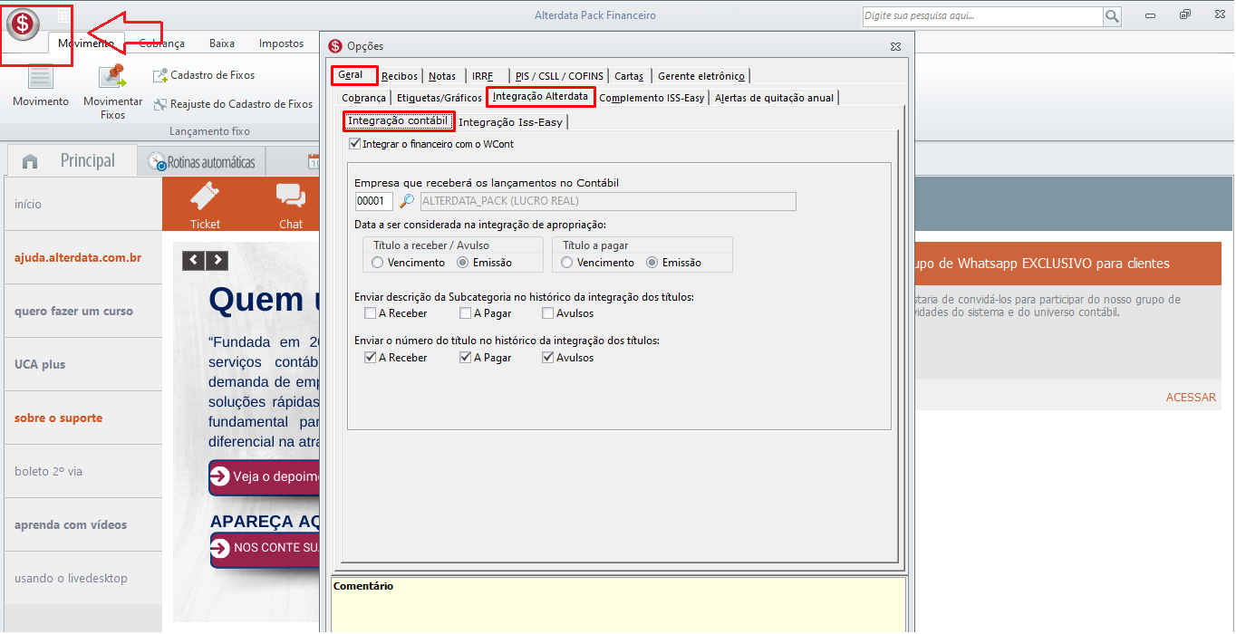Open ajuda.alterdata.com.br link
The image size is (1236, 634).
tap(78, 258)
